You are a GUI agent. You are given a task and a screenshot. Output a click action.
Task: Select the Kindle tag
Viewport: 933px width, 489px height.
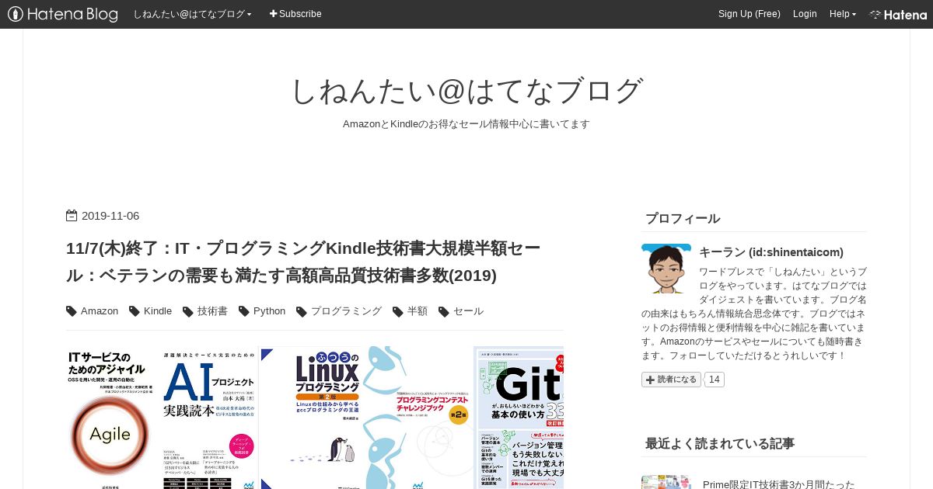(x=158, y=311)
